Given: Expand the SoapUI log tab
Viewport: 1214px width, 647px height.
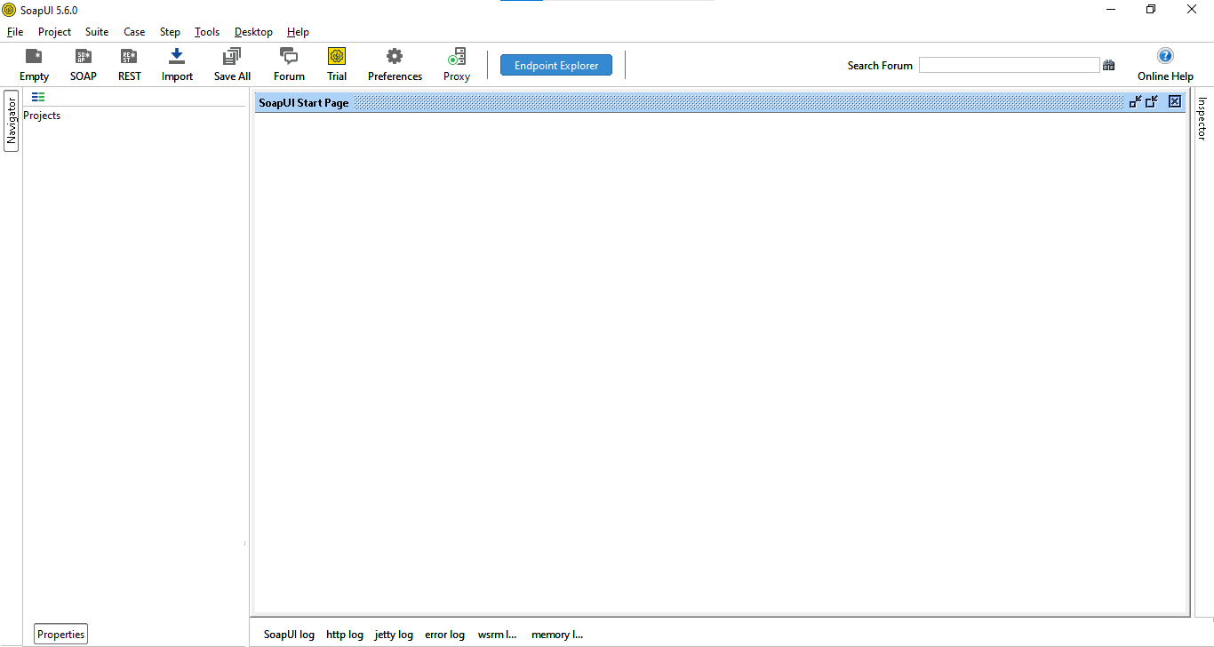Looking at the screenshot, I should (289, 635).
